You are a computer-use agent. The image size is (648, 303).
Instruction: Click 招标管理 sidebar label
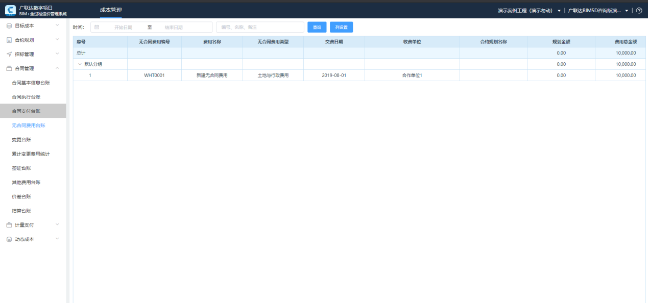click(25, 54)
